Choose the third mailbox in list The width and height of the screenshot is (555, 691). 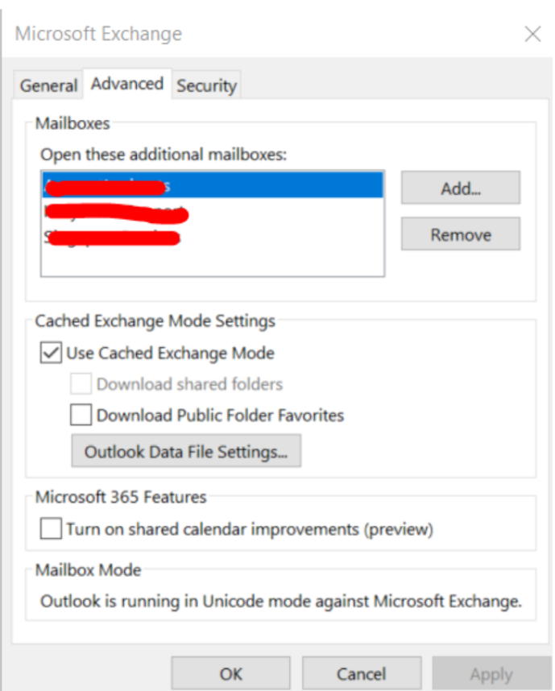(212, 238)
